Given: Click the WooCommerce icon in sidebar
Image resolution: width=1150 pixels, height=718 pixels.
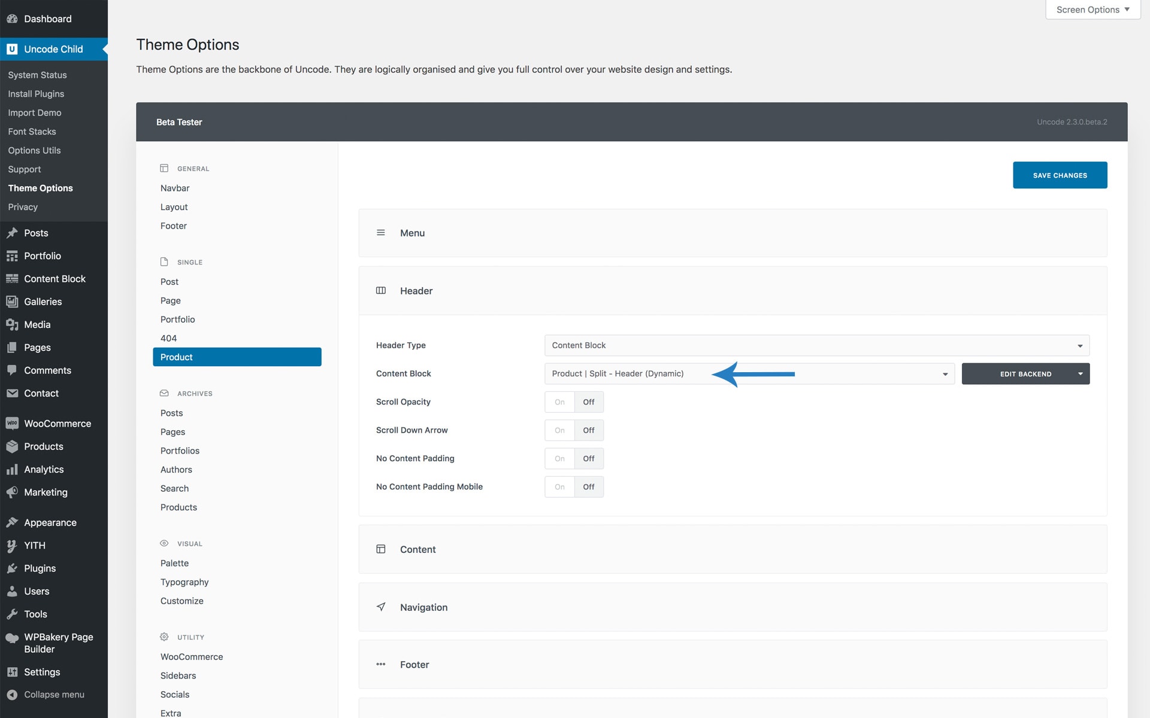Looking at the screenshot, I should click(x=12, y=423).
